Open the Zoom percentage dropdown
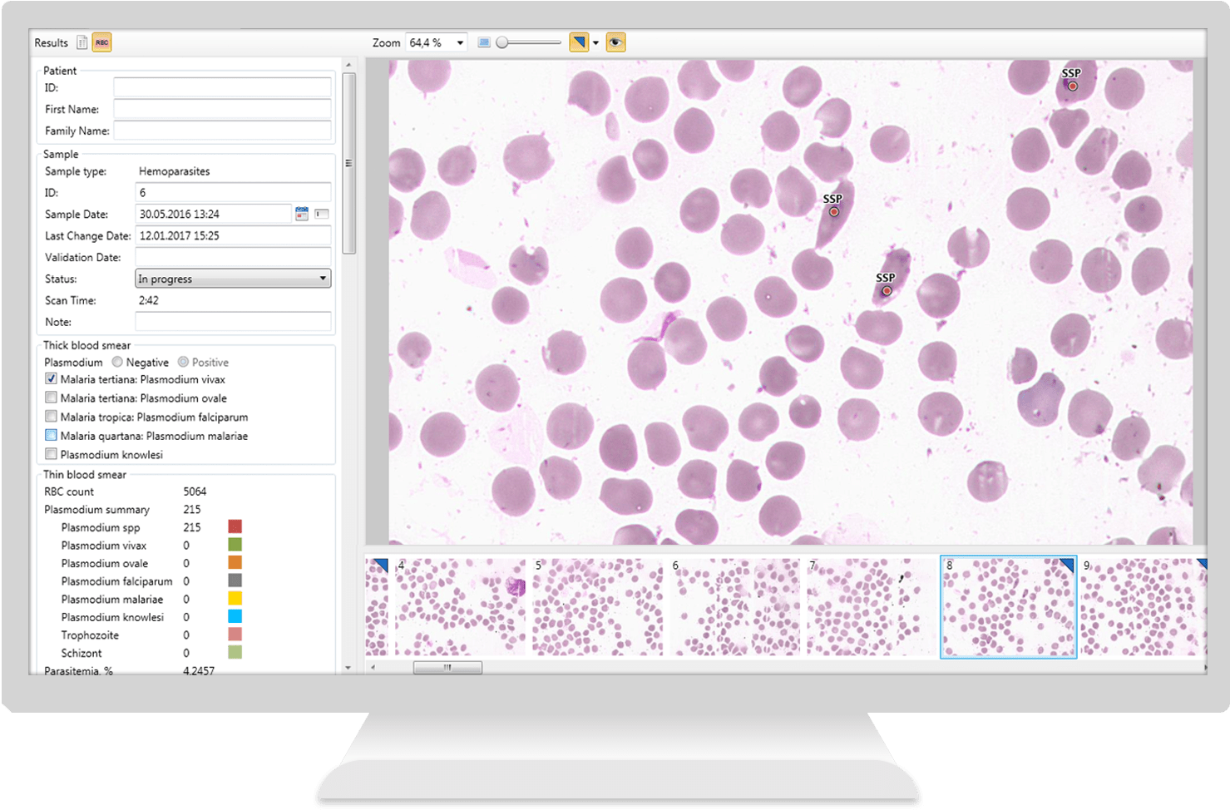 [x=460, y=42]
